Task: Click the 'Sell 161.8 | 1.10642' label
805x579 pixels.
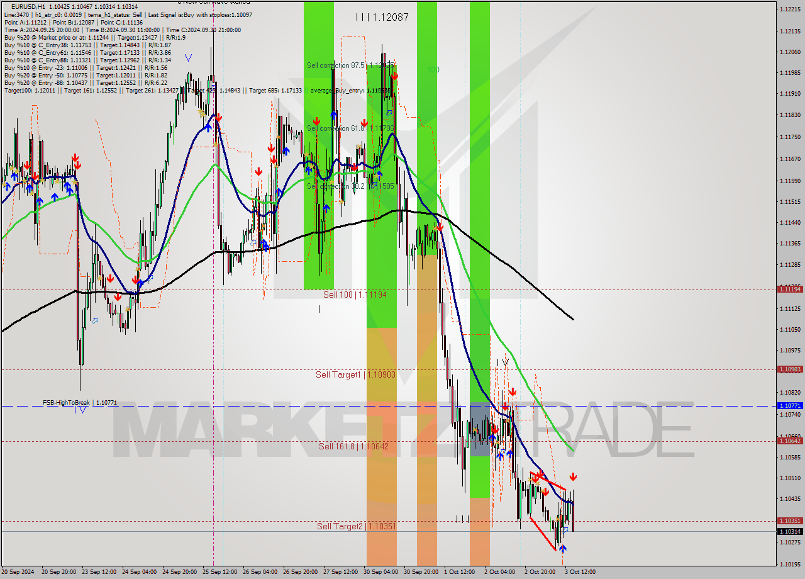Action: pos(353,446)
